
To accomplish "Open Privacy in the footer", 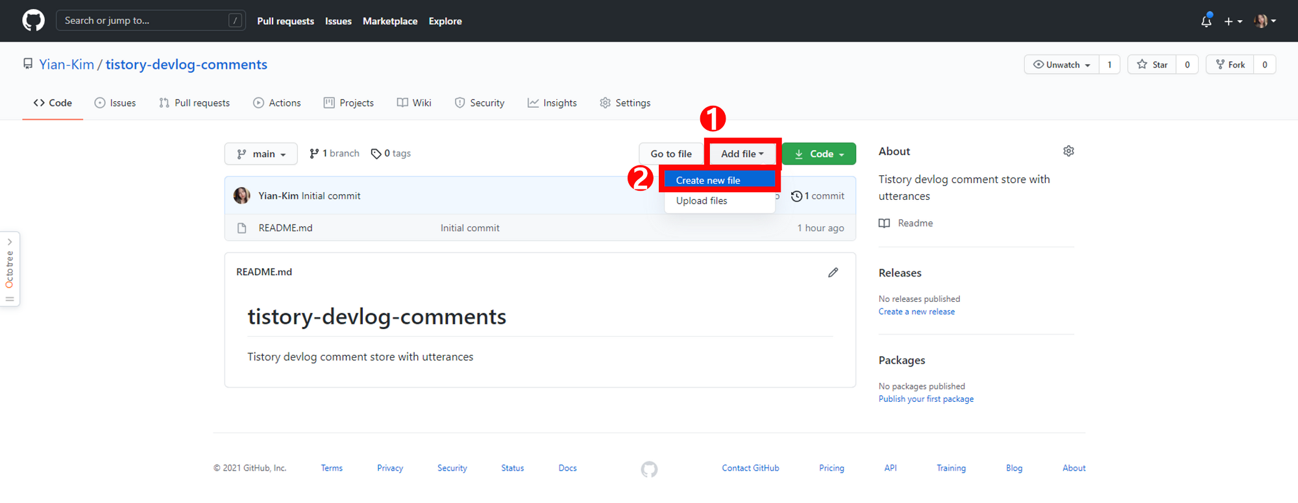I will [390, 468].
